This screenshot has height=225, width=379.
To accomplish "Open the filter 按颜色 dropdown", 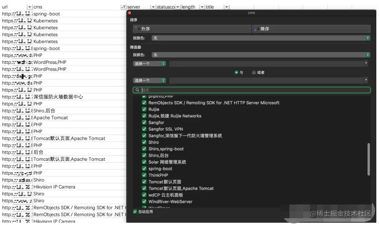I will tap(261, 55).
